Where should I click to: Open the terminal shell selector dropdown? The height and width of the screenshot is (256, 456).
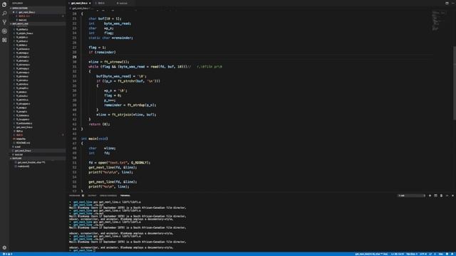411,196
